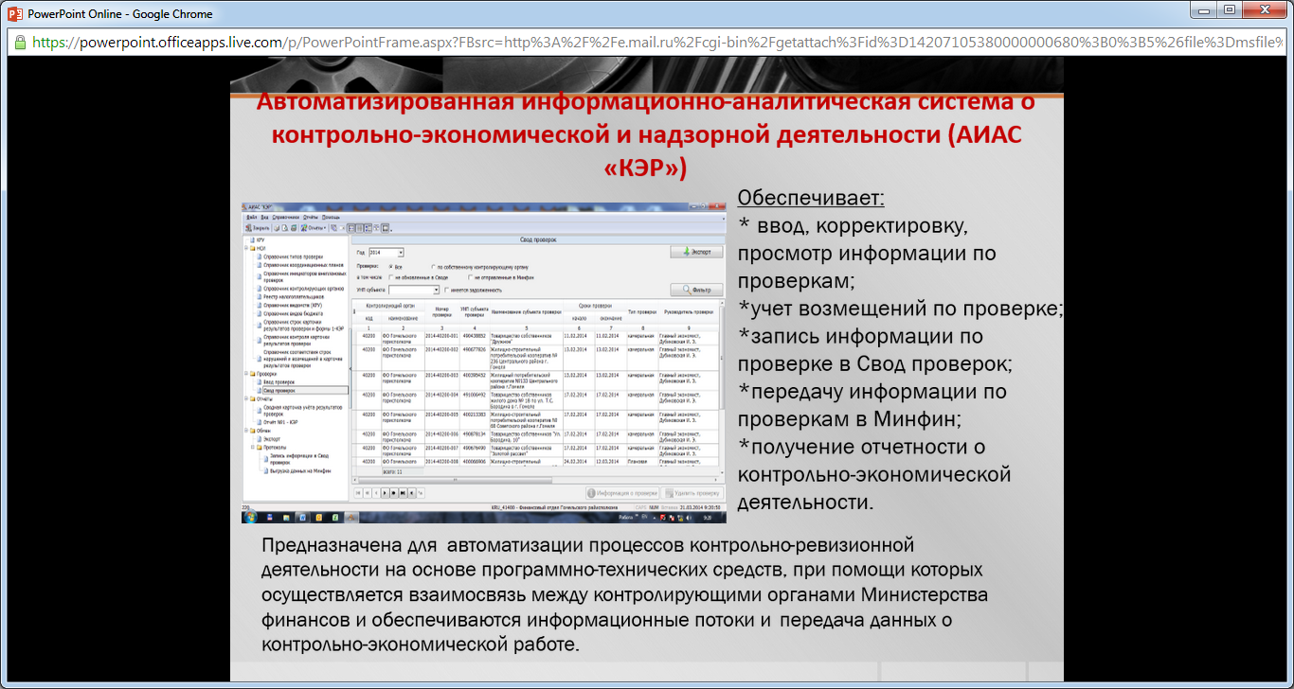Open the Вид menu in AIAS screenshot
This screenshot has width=1294, height=689.
click(x=264, y=217)
